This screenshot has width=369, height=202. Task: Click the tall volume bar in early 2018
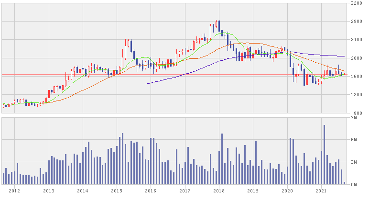point(222,159)
